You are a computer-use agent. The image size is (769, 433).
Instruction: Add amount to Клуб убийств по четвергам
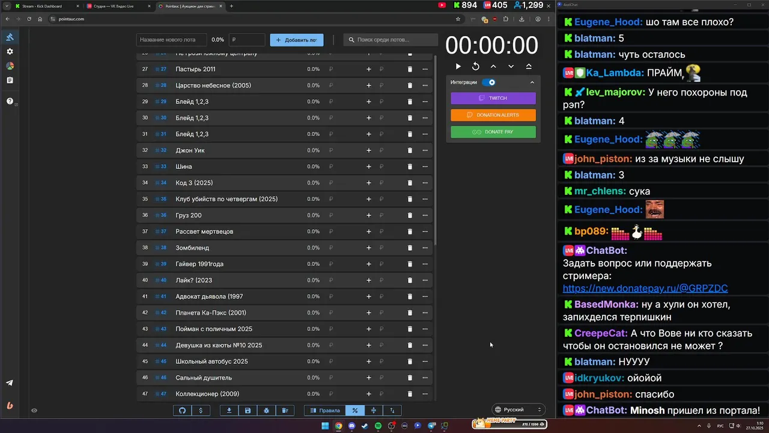coord(369,199)
